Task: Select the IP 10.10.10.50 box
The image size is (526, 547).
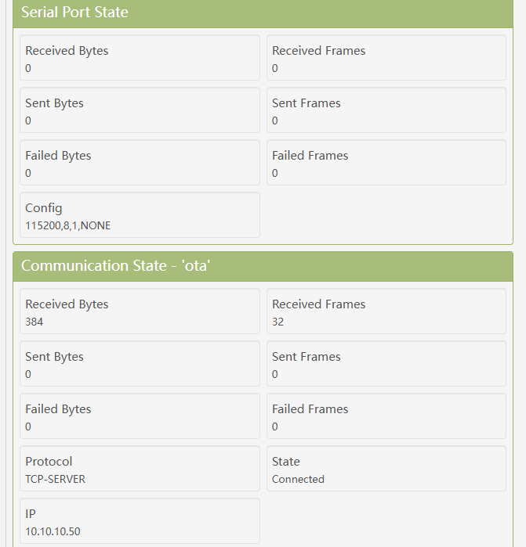Action: tap(140, 521)
